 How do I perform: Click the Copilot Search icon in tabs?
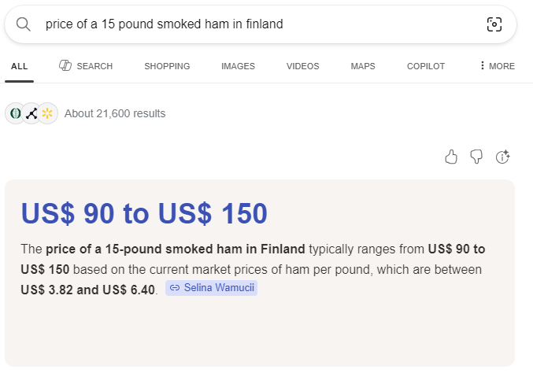click(x=66, y=66)
